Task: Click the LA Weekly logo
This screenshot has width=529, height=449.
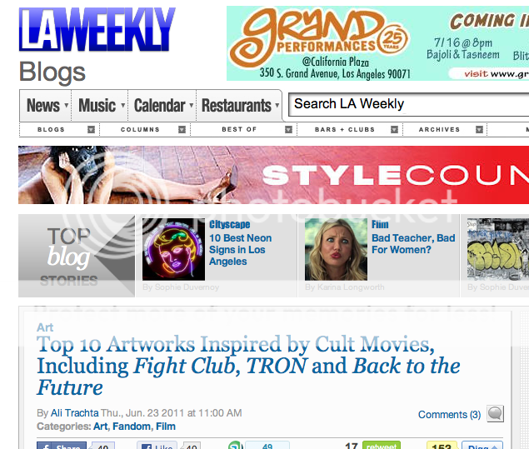Action: point(97,29)
